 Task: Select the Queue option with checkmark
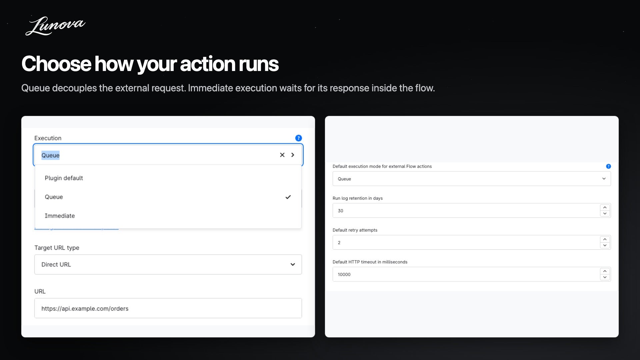click(168, 197)
